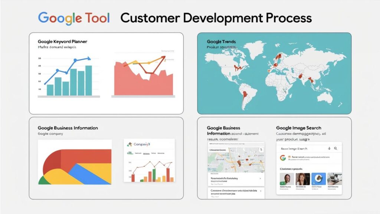The image size is (380, 214).
Task: Click the street map in Google Business Information card
Action: click(236, 160)
